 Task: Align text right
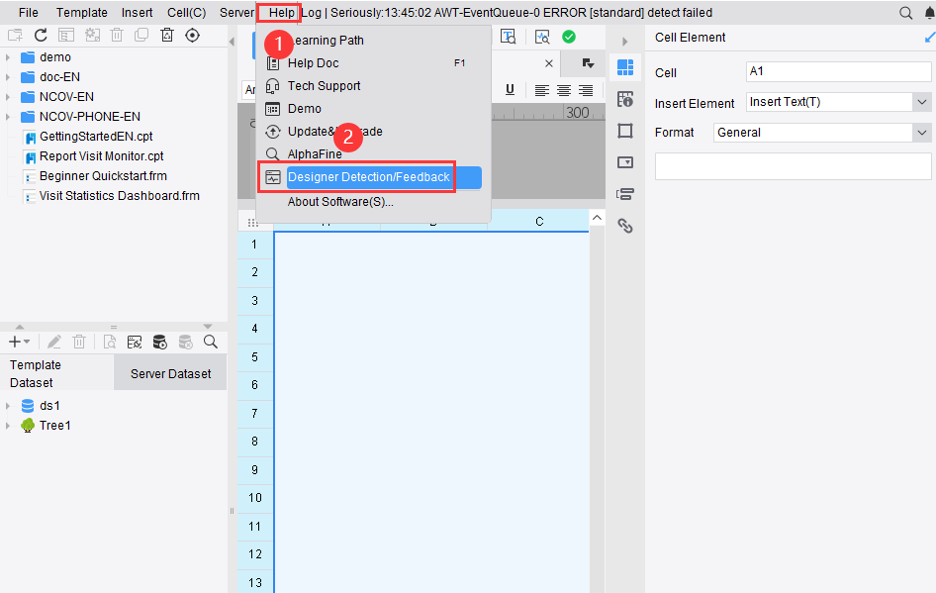click(586, 90)
